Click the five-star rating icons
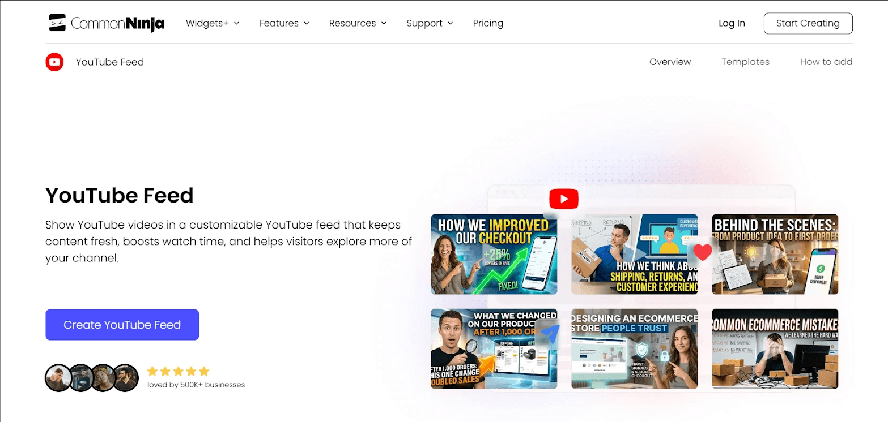888x422 pixels. click(x=179, y=371)
